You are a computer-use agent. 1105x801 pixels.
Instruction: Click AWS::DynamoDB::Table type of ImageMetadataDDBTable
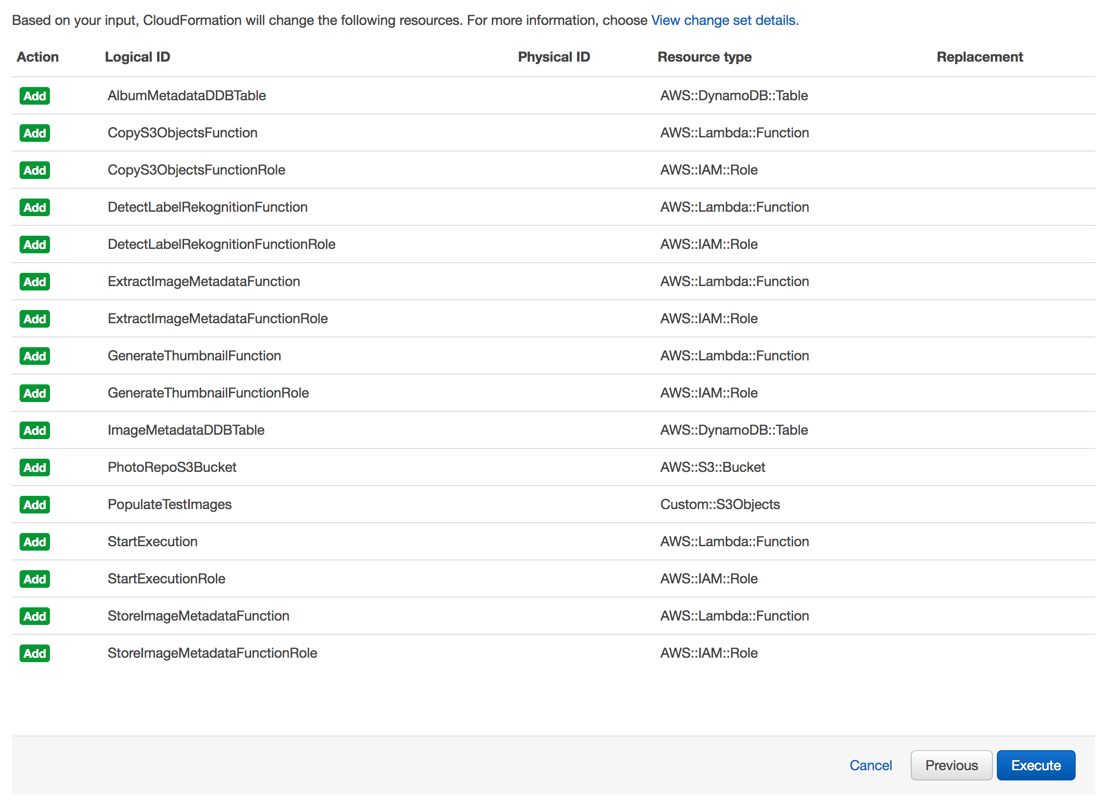click(x=734, y=430)
